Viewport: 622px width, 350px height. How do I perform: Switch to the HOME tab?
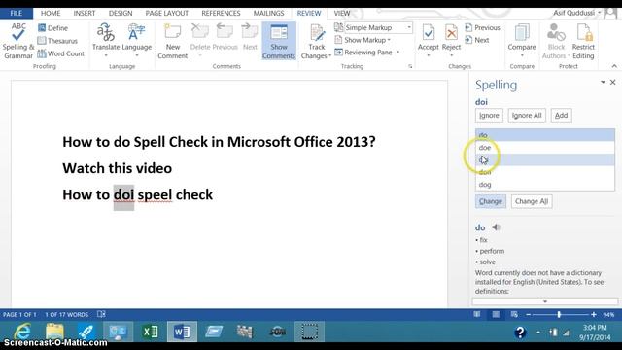(x=51, y=13)
